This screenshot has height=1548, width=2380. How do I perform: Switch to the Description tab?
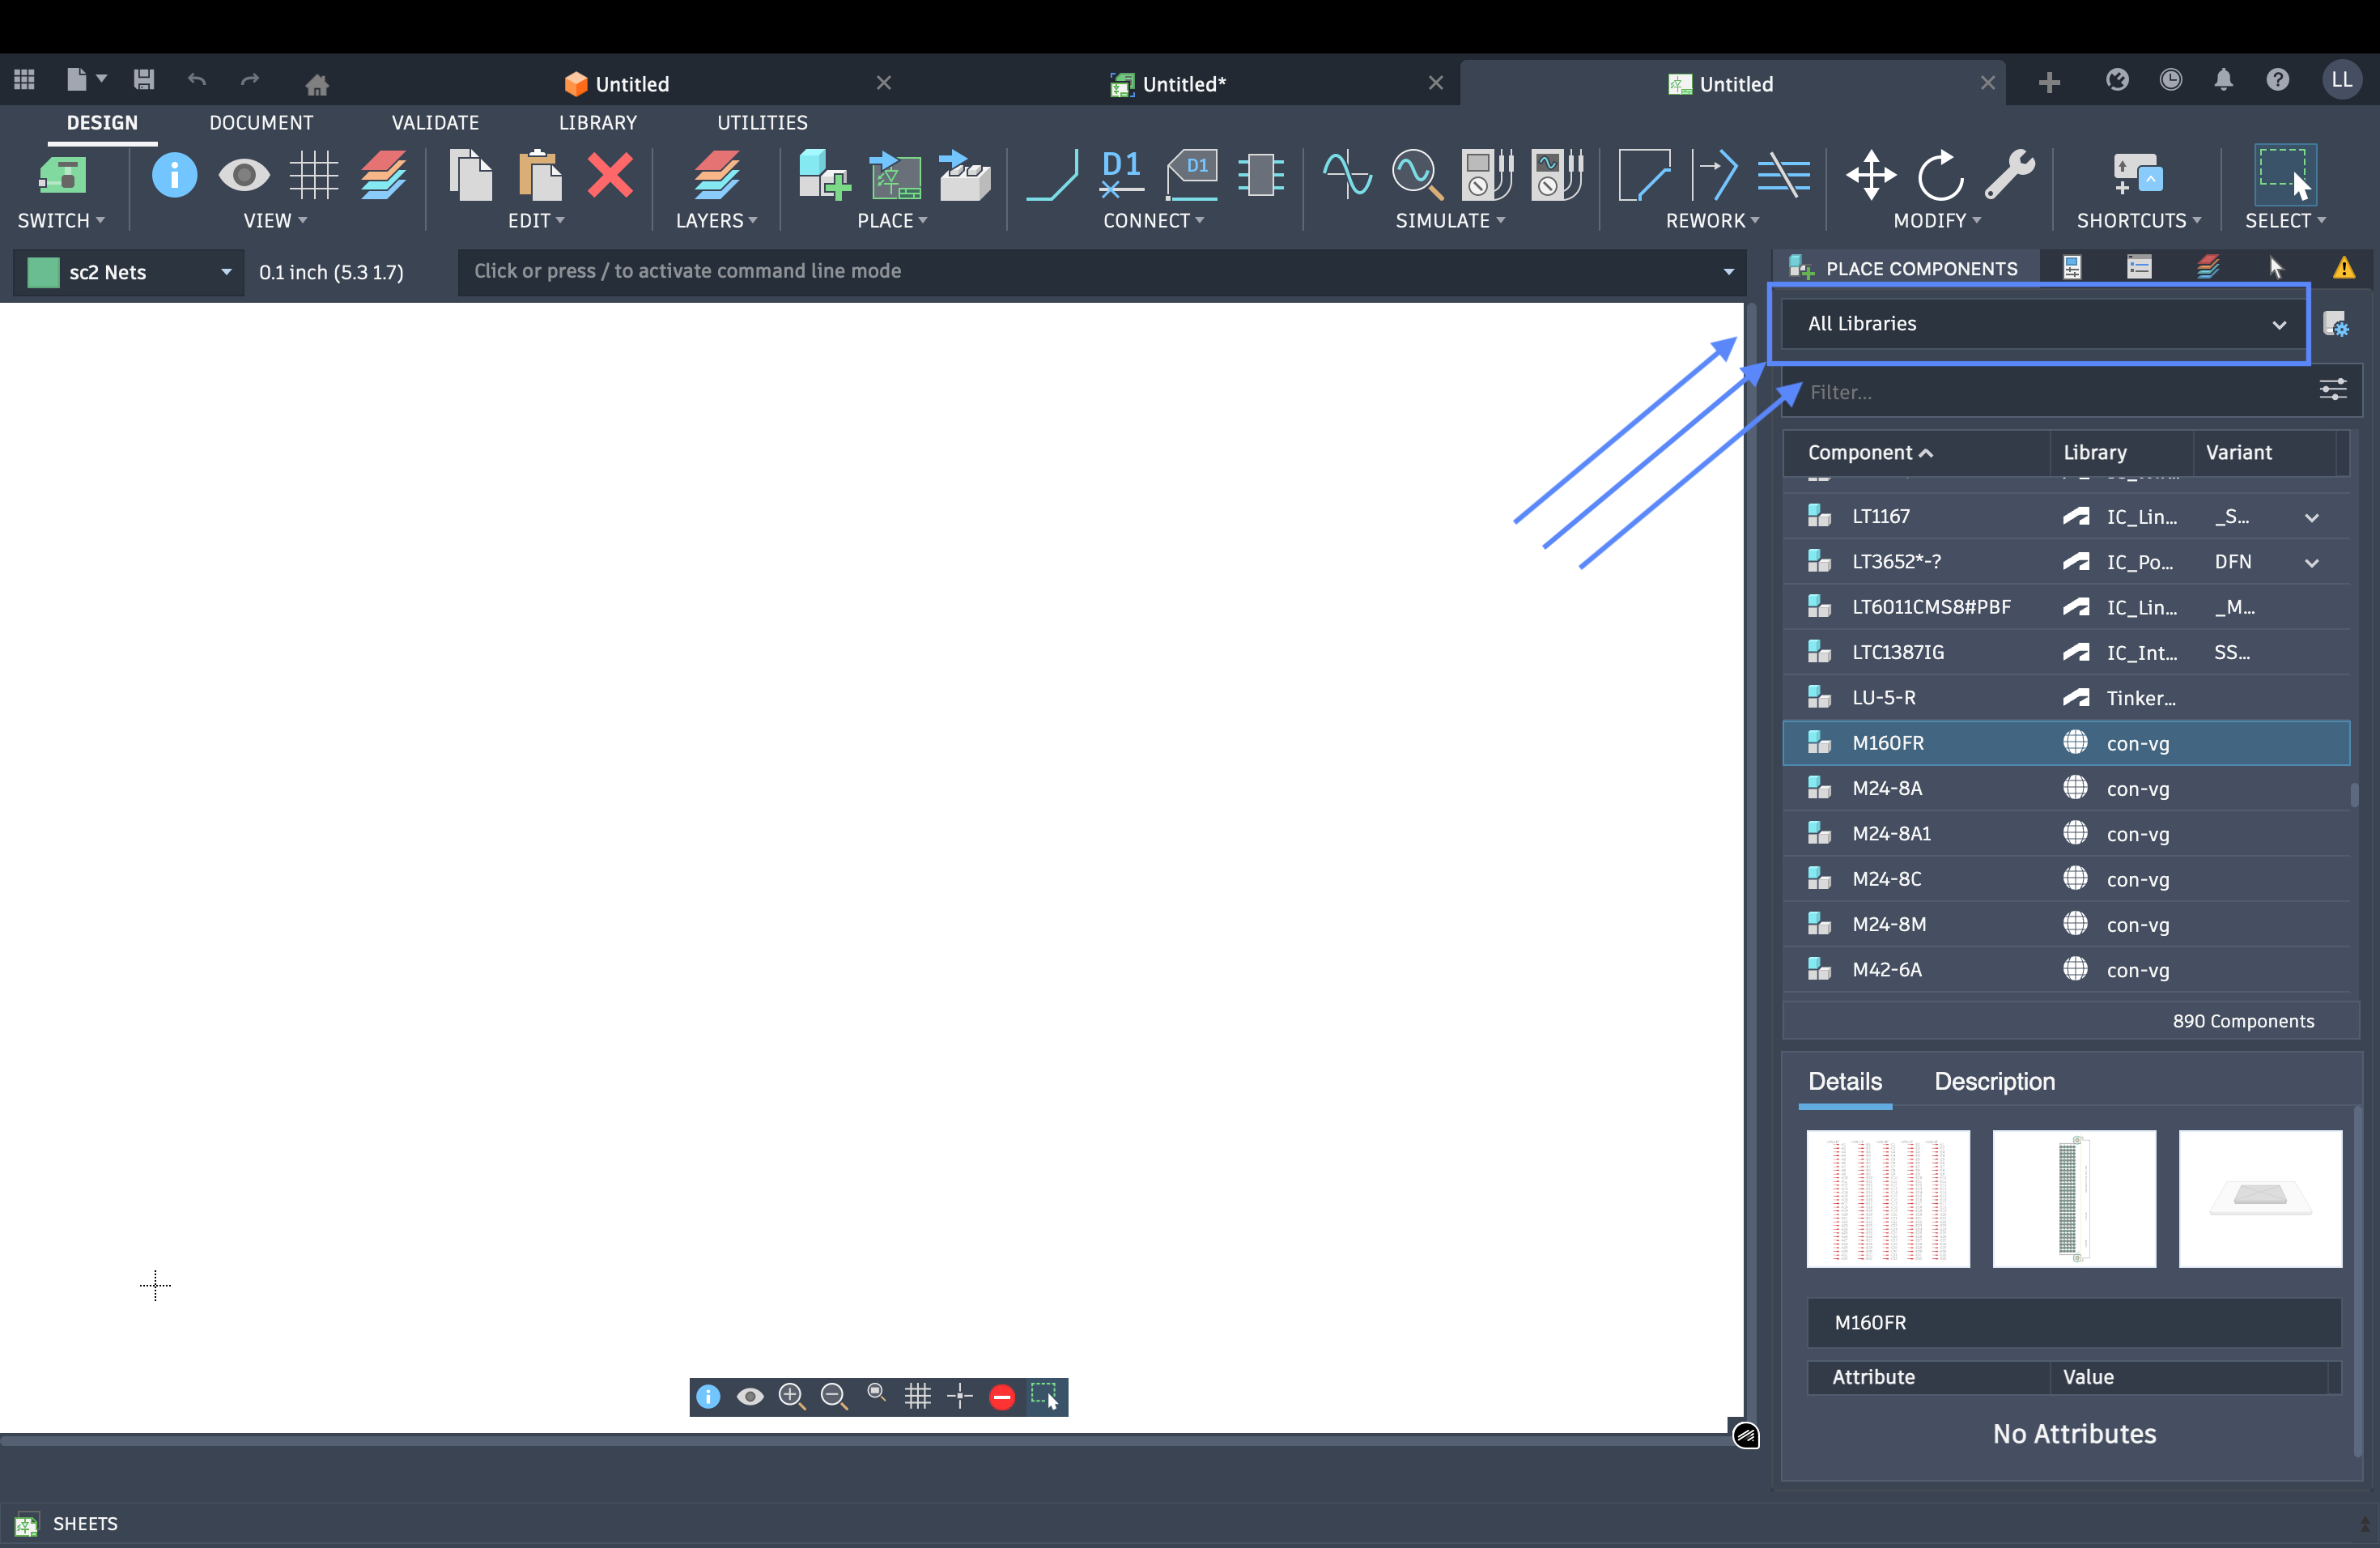click(x=1994, y=1081)
